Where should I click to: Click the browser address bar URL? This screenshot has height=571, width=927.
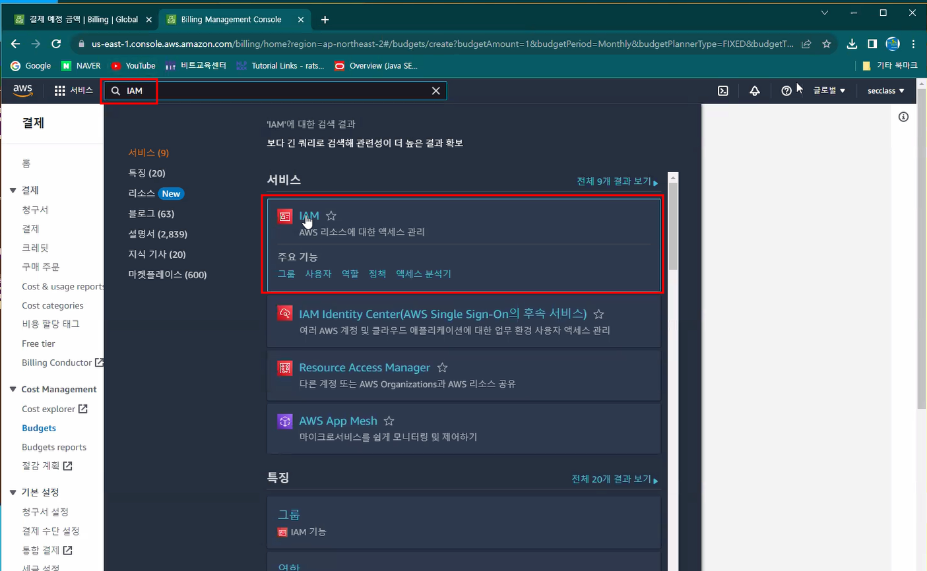[442, 44]
